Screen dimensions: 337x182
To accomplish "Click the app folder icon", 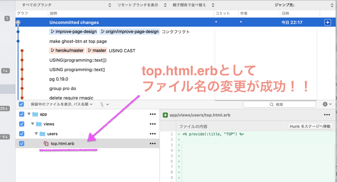I will click(35, 114).
